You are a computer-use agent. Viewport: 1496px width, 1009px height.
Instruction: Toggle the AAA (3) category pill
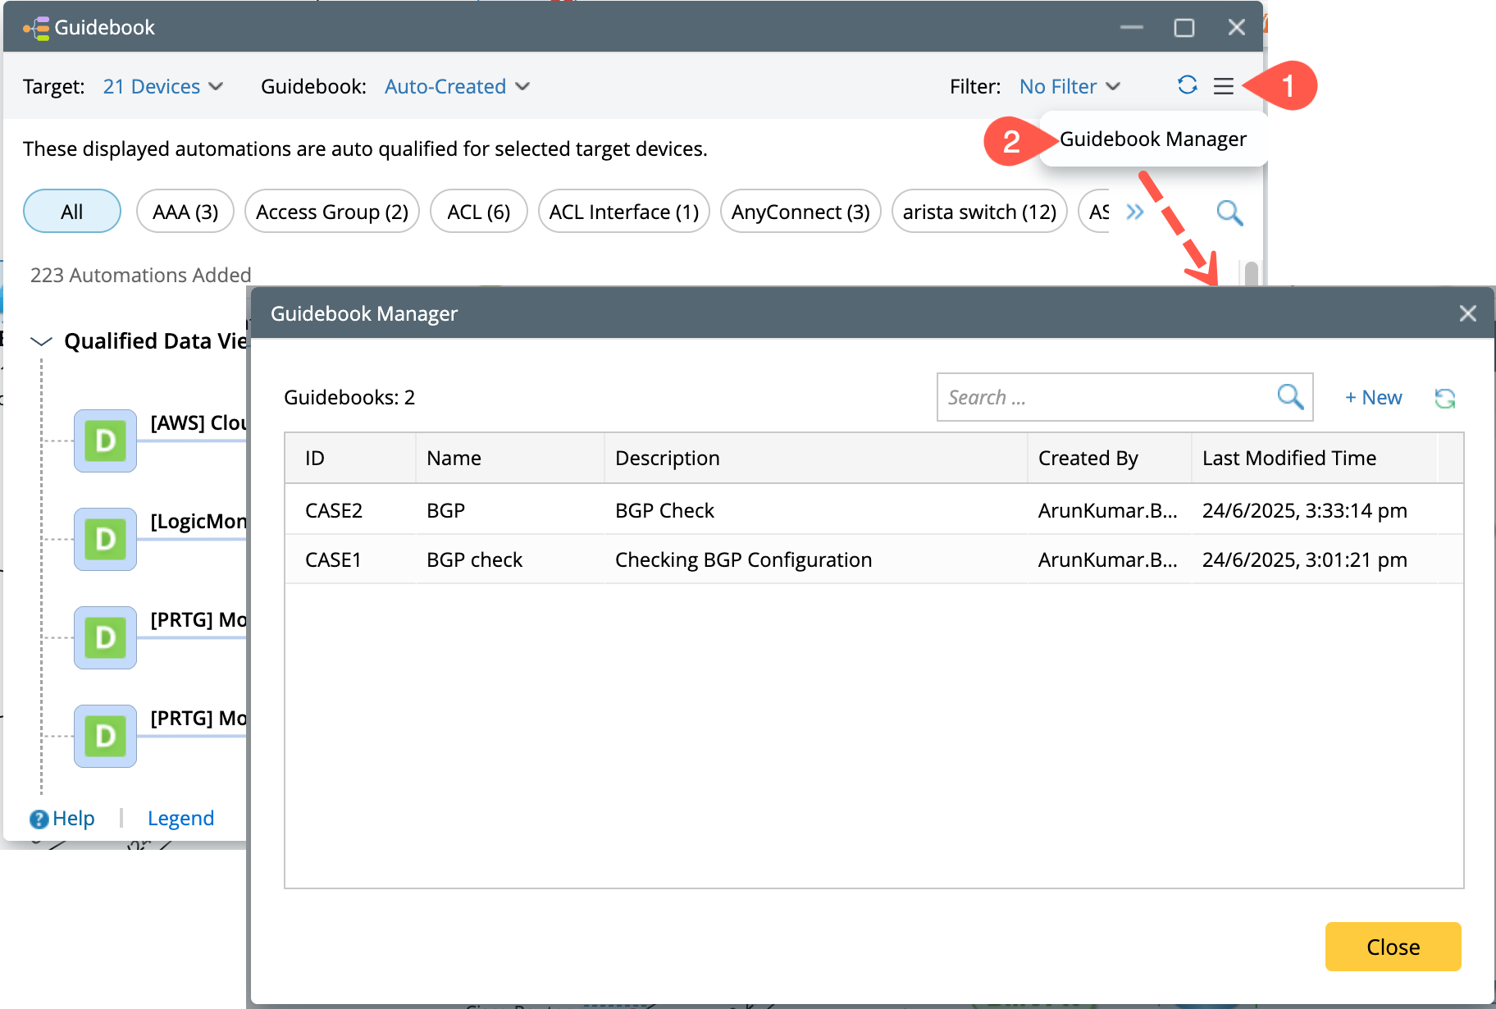click(x=185, y=212)
